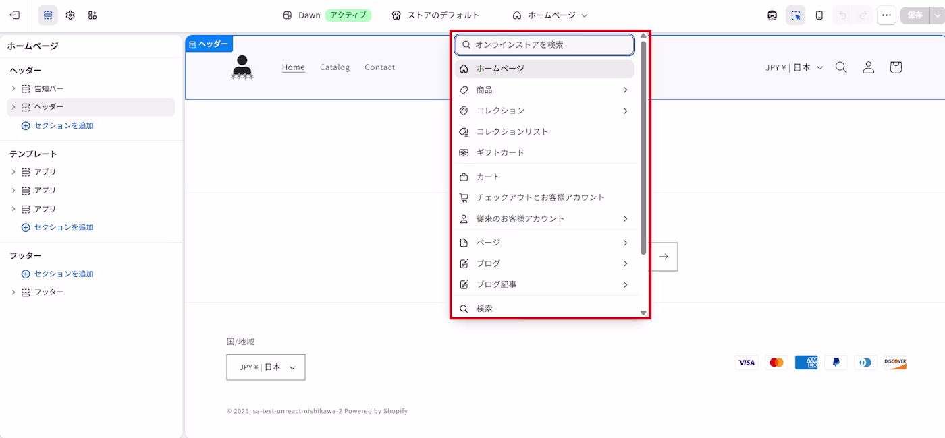Open the ページ submenu
This screenshot has width=945, height=438.
pyautogui.click(x=545, y=243)
